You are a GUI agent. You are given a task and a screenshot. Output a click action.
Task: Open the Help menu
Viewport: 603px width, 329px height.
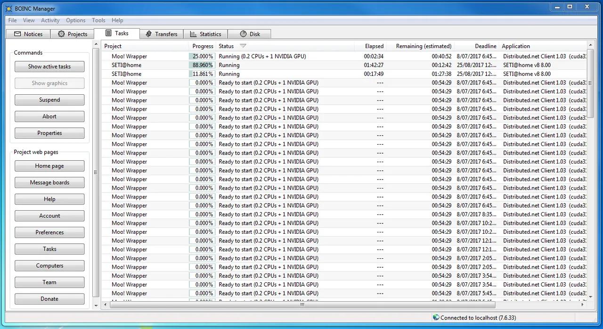click(117, 20)
